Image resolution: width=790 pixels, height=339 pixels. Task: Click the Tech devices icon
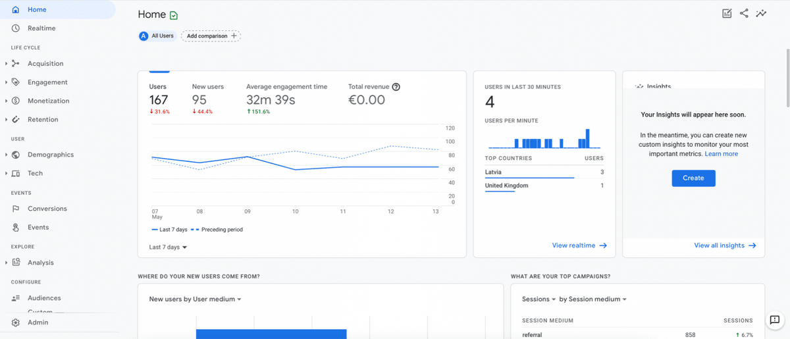pos(16,173)
